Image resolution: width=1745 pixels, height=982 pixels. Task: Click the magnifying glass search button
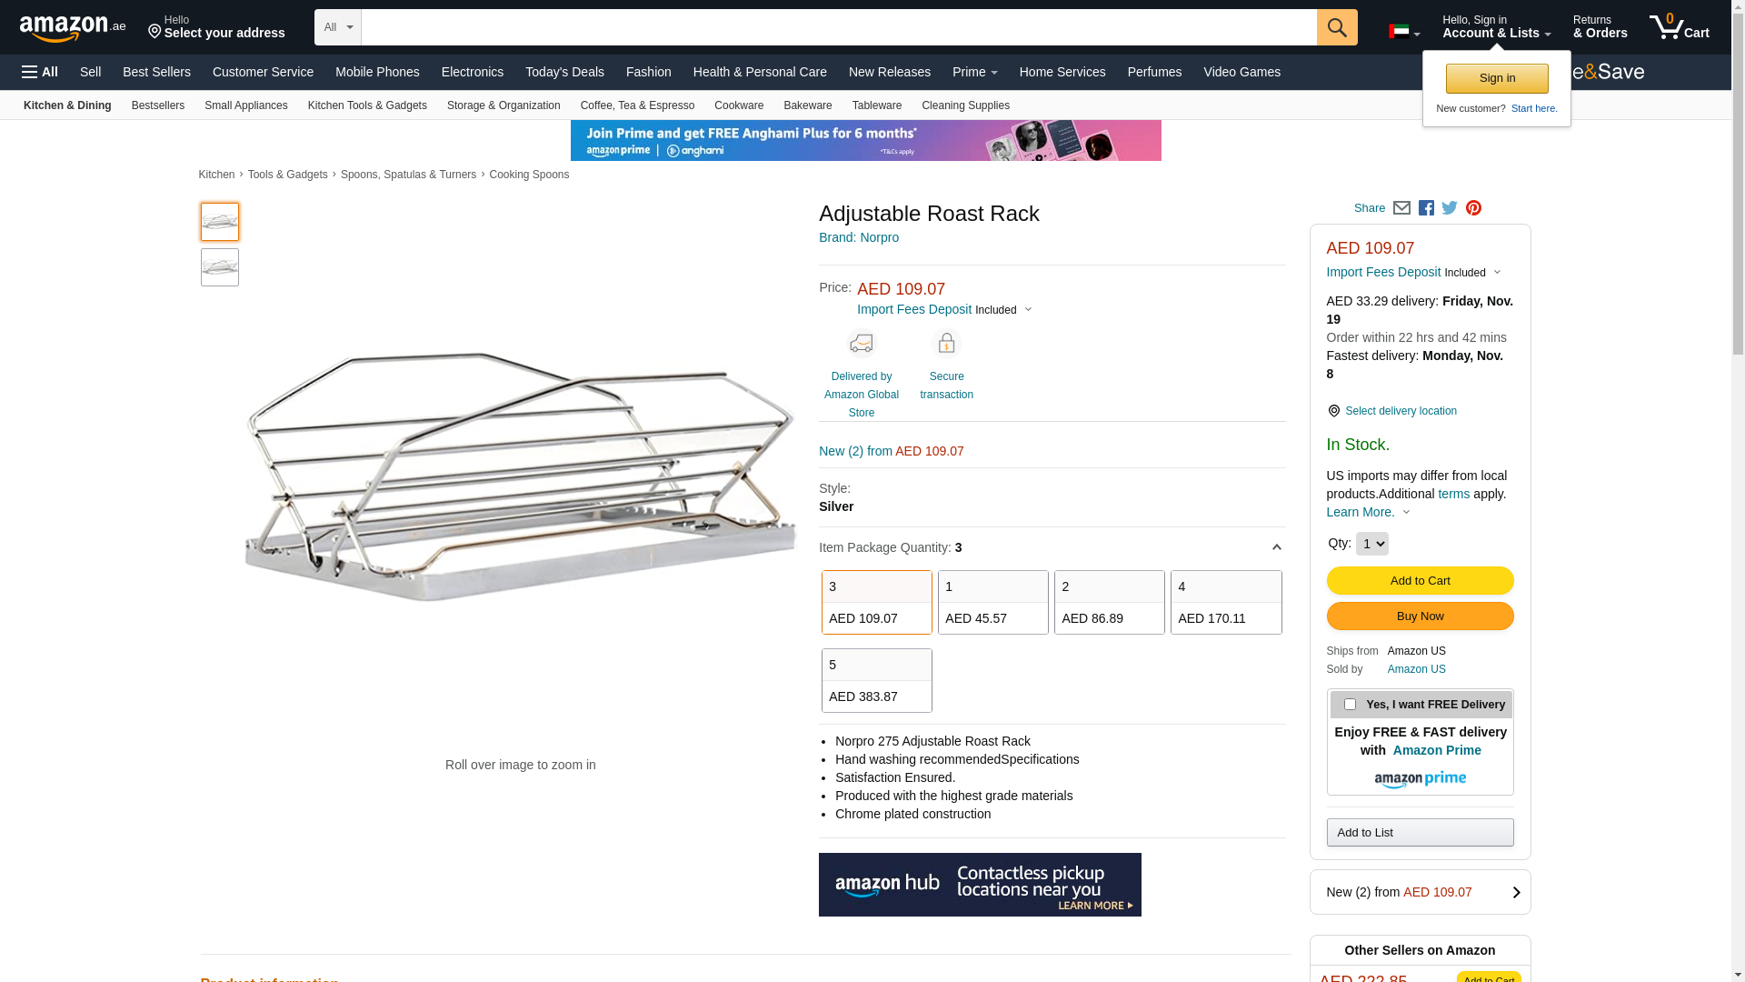pyautogui.click(x=1336, y=27)
